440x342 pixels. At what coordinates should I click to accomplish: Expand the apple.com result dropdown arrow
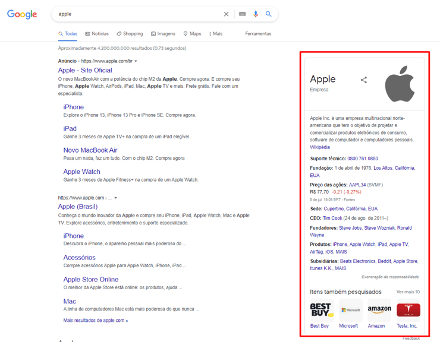115,198
